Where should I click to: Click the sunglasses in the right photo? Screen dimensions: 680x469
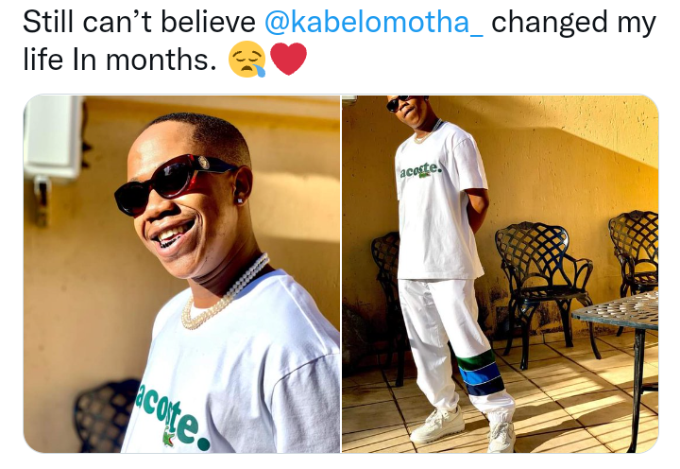pos(399,103)
